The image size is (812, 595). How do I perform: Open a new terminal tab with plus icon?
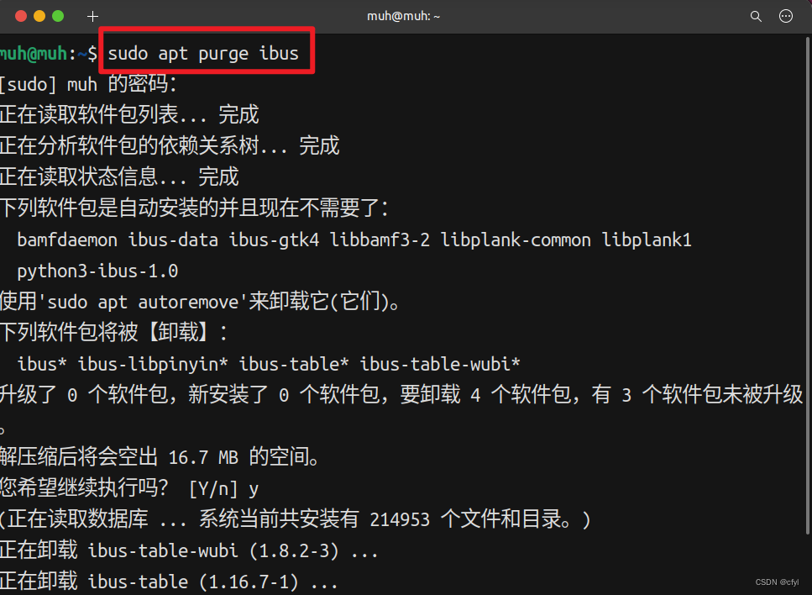point(92,16)
